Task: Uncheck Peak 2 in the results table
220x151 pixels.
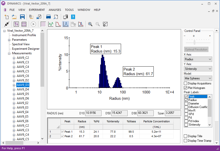Action: 63,136
